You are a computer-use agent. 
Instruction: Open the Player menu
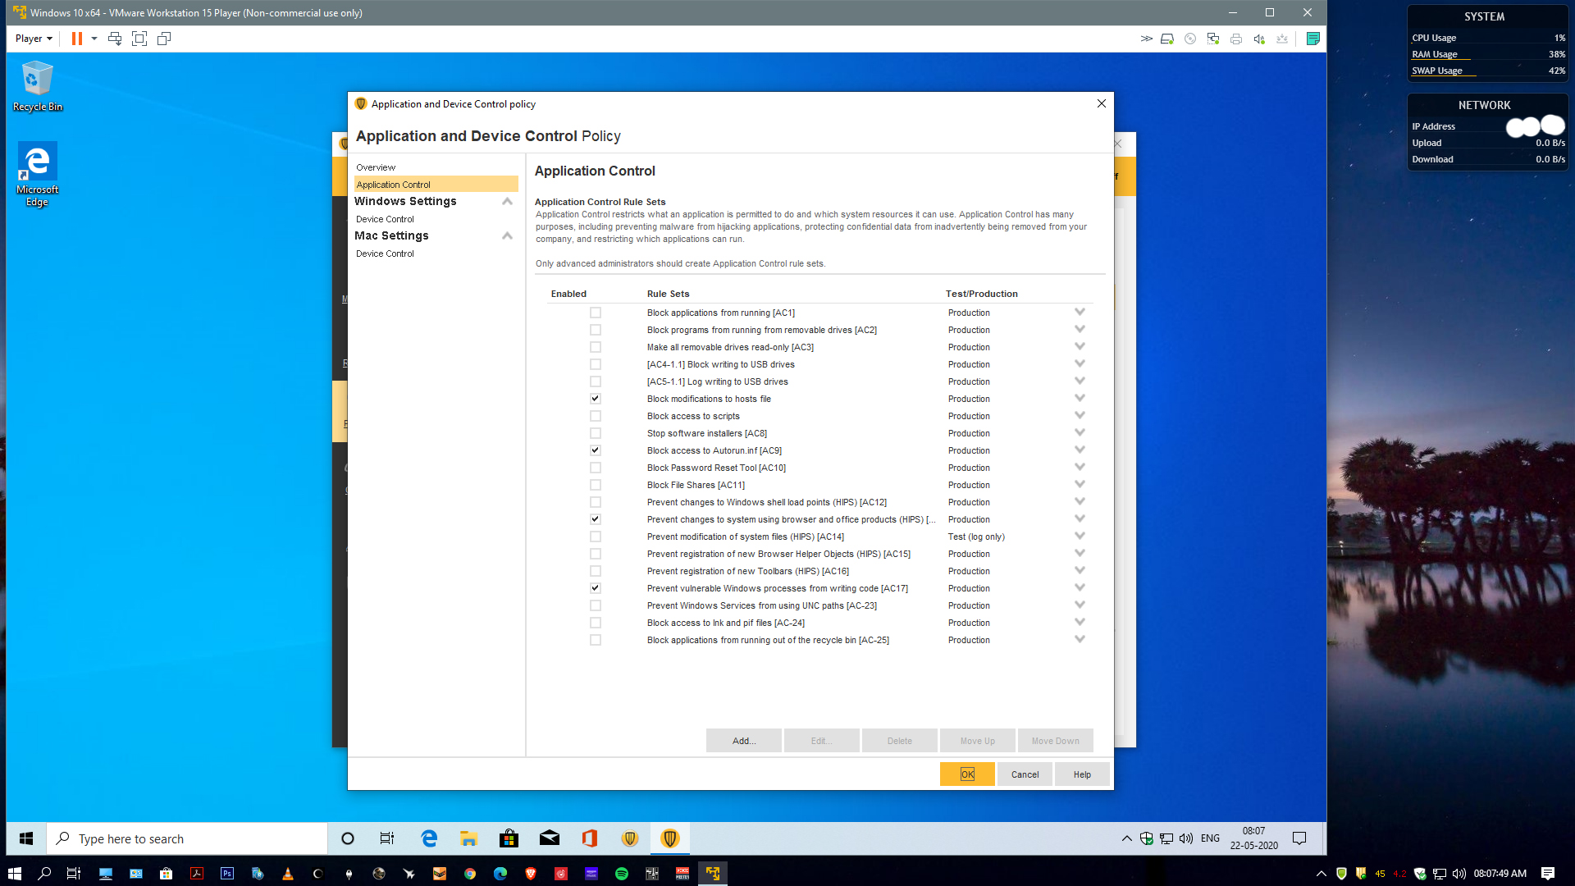[34, 39]
